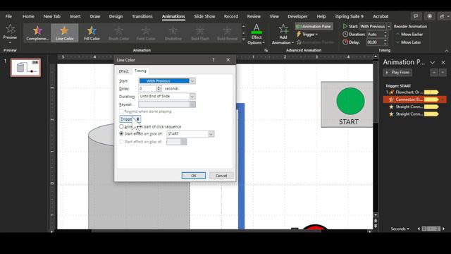Open ribbon Start With Previous dropdown

[388, 27]
